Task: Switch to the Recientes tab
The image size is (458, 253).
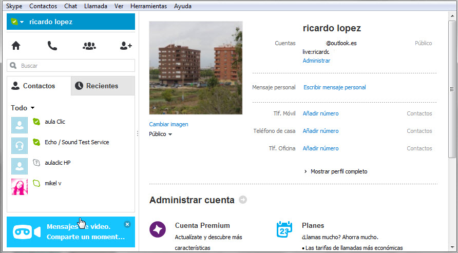Action: pos(103,86)
